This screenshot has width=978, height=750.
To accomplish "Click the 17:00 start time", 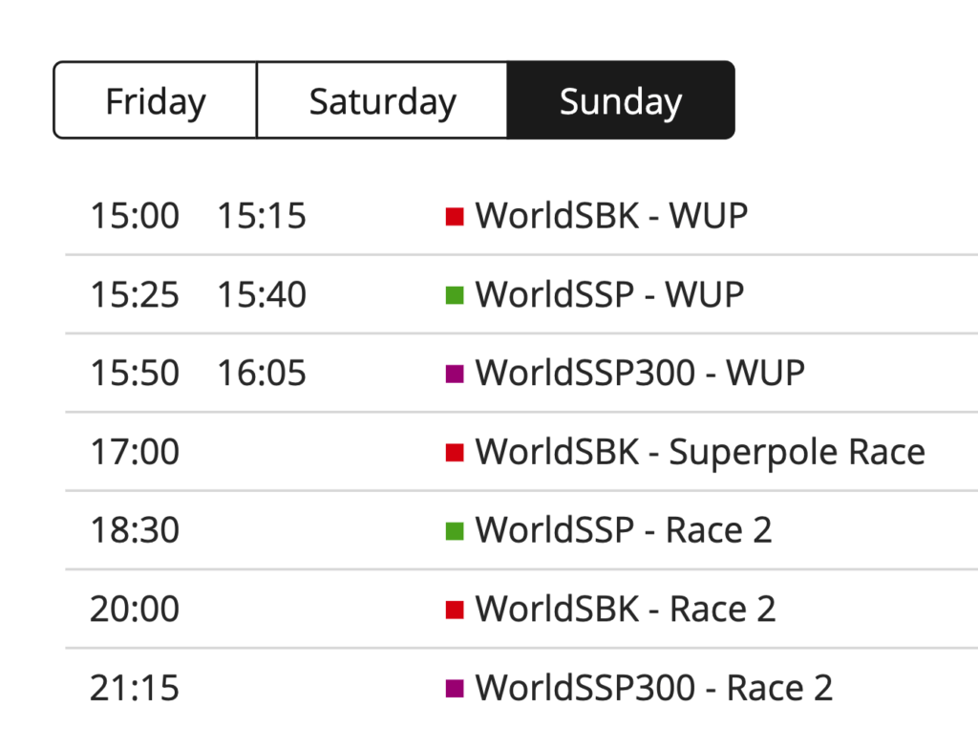I will (x=135, y=452).
